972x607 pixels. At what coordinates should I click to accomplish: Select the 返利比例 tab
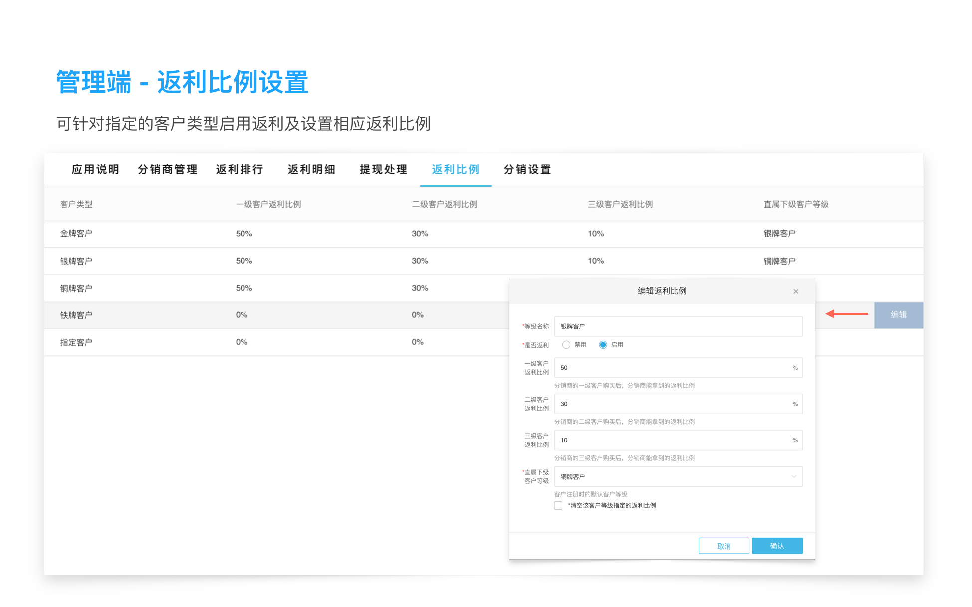coord(455,170)
